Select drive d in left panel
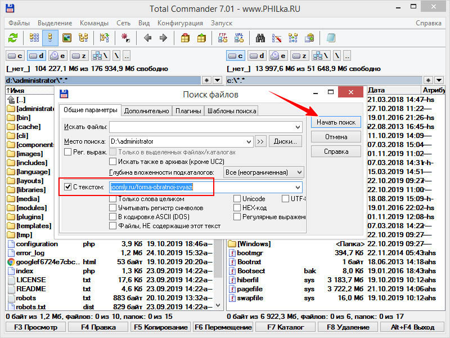This screenshot has height=338, width=450. point(37,56)
